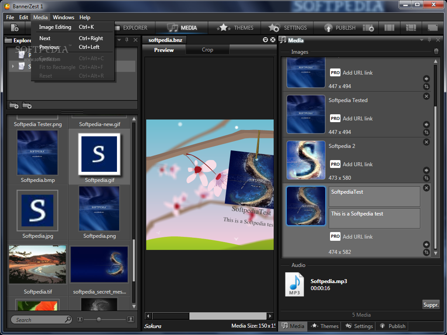
Task: Click the small thumbnail size icon
Action: click(80, 320)
